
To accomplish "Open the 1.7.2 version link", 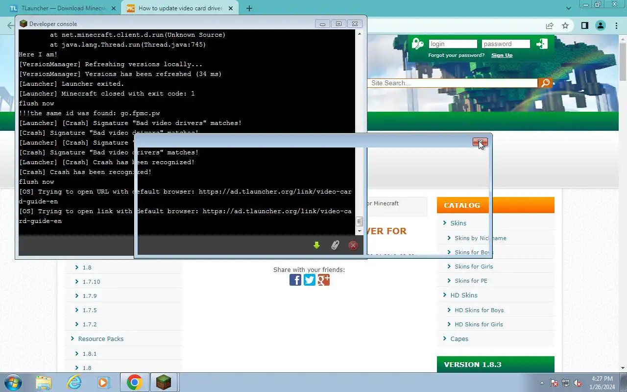I will (90, 324).
